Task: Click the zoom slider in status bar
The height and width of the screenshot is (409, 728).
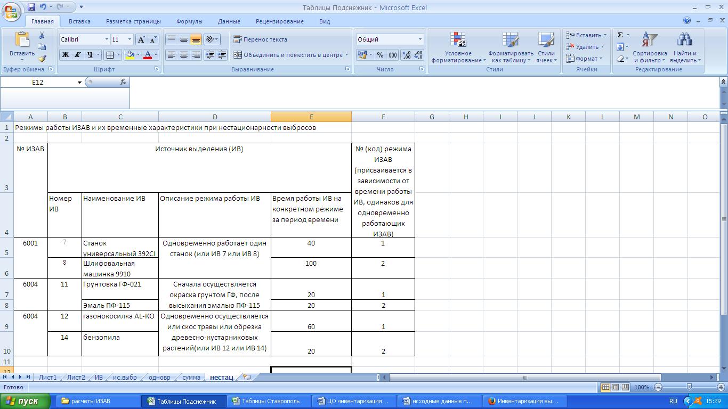Action: pos(689,387)
